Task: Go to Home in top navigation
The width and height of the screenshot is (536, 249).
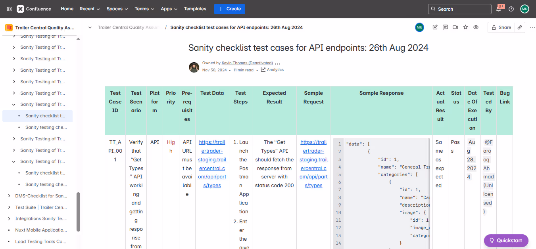Action: 67,9
